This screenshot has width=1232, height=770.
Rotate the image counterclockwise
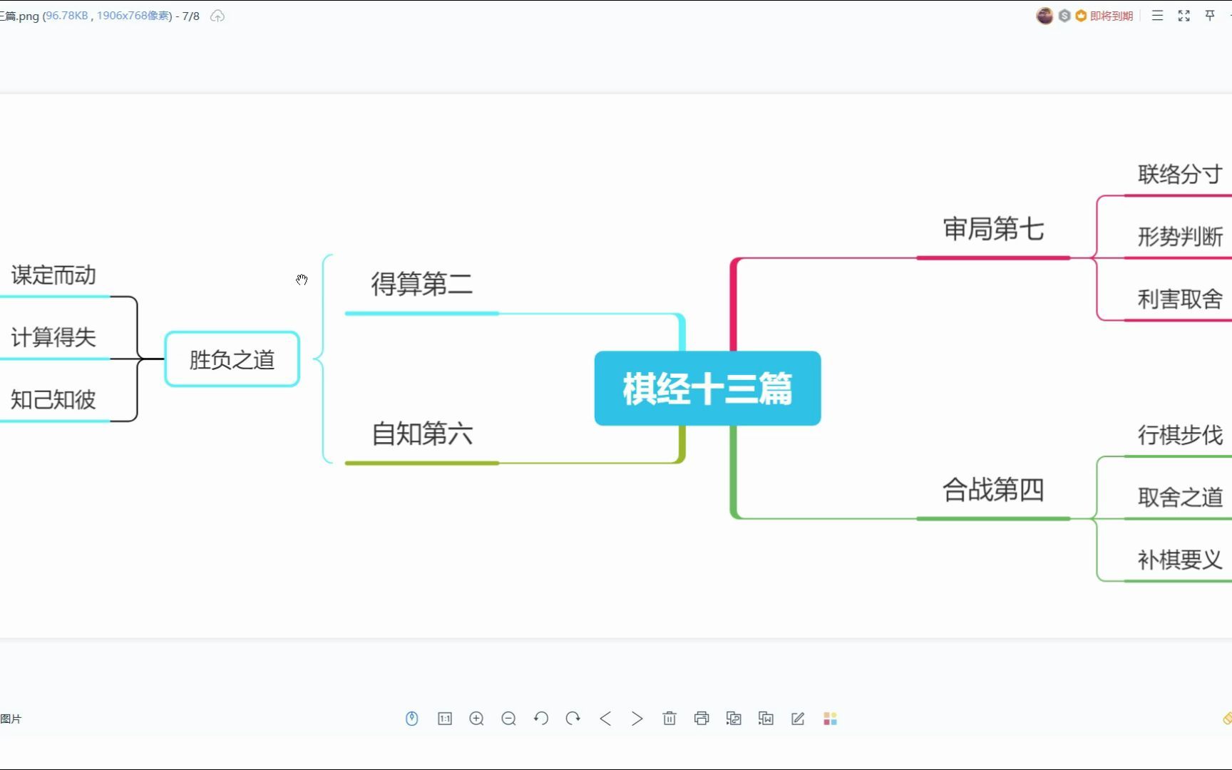click(541, 719)
